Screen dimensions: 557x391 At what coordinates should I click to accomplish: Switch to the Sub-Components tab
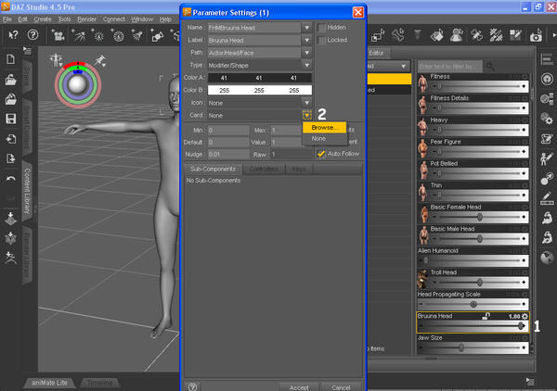point(213,169)
